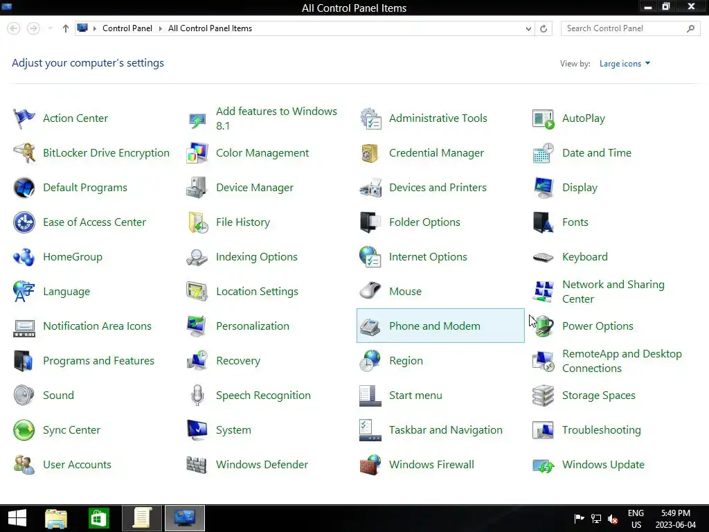The image size is (709, 532).
Task: Open the User Accounts icon
Action: click(x=24, y=465)
